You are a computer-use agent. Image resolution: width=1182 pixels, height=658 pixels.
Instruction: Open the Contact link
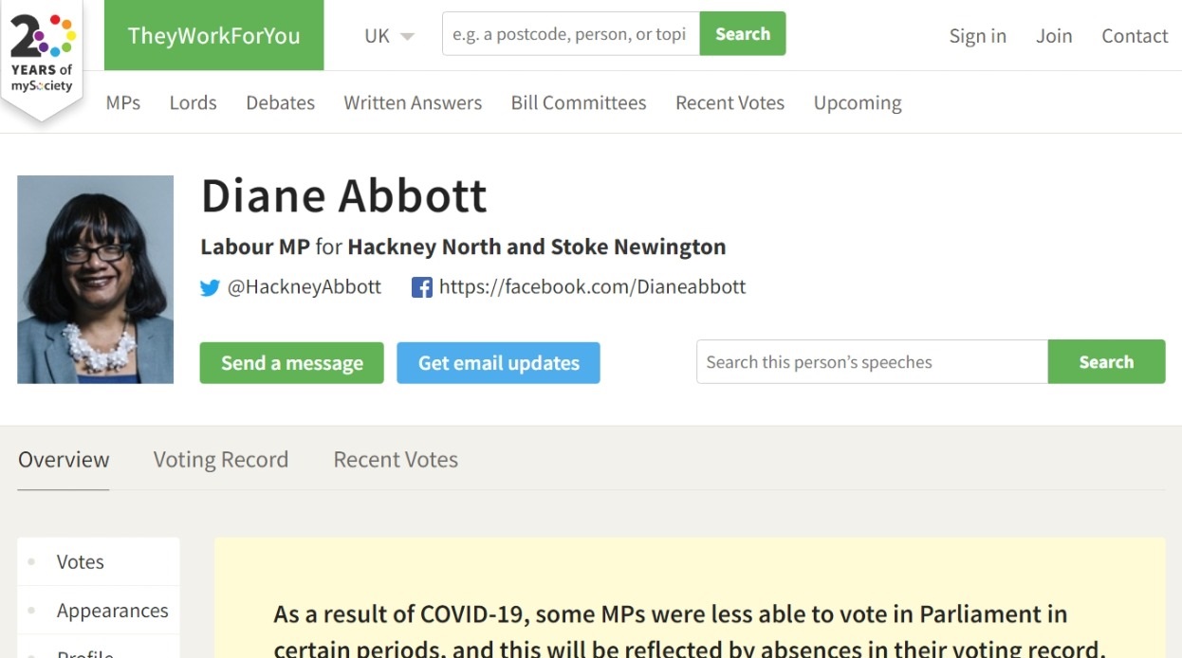tap(1134, 36)
